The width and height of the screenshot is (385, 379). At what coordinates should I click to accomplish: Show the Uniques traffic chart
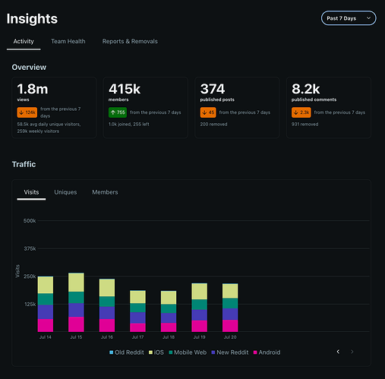pos(65,192)
